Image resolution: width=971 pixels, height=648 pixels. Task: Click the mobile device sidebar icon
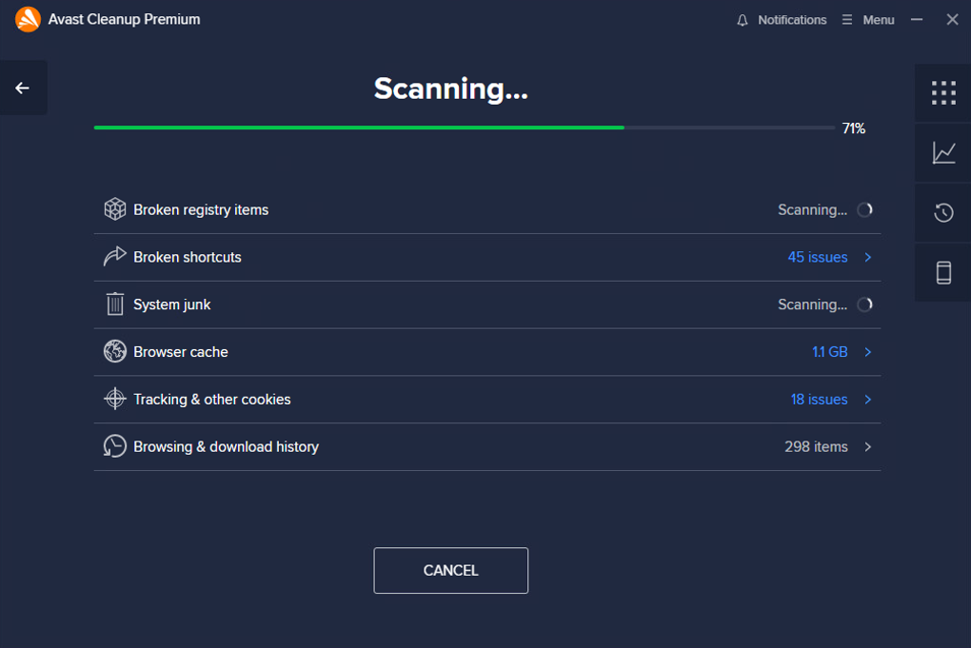click(943, 273)
